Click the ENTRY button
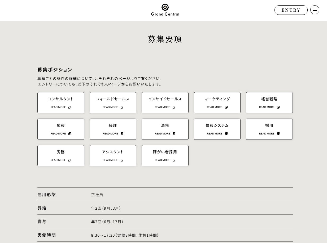The width and height of the screenshot is (327, 243). tap(291, 10)
